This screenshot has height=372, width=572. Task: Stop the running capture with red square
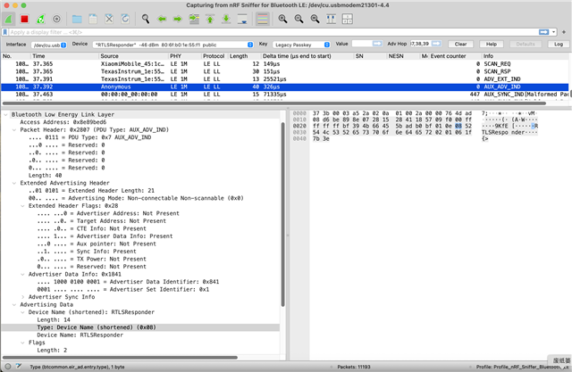click(x=24, y=18)
